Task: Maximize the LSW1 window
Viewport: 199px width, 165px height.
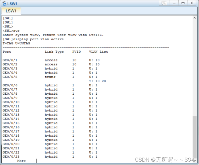Action: (x=183, y=3)
